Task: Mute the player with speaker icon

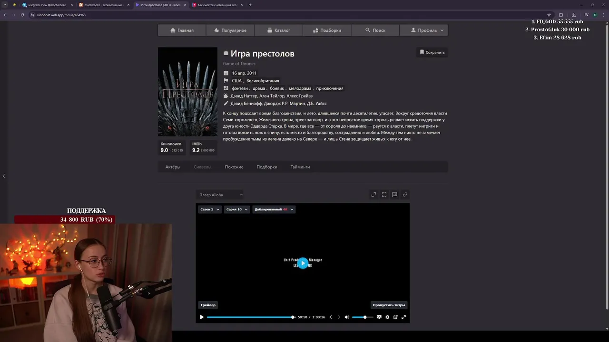Action: point(347,317)
